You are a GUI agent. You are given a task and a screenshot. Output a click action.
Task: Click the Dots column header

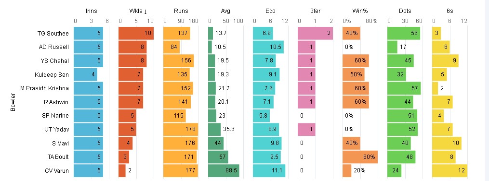[x=405, y=11]
